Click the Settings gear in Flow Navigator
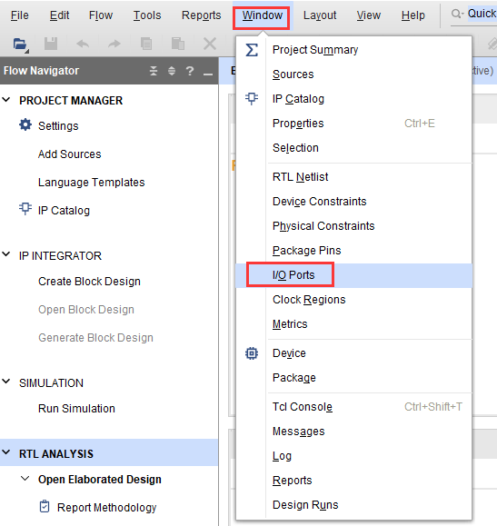The height and width of the screenshot is (526, 497). 25,124
